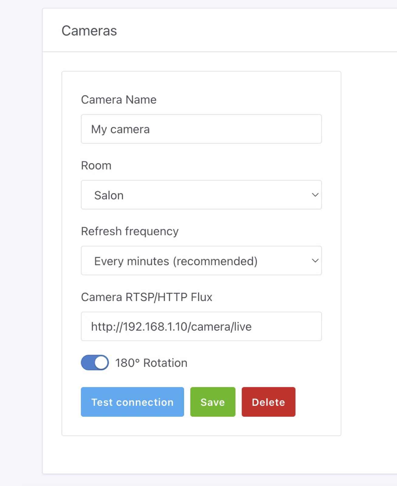Click the Cameras page heading
The height and width of the screenshot is (486, 397).
point(89,31)
